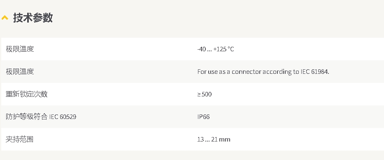
Task: Click the +125 upper temperature limit
Action: click(220, 49)
